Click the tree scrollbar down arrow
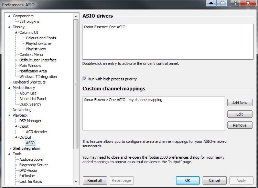258x188 pixels. pos(76,181)
